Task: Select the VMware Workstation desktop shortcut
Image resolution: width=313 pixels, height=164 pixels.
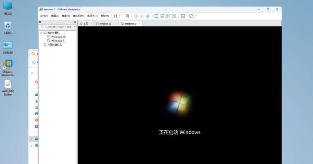Action: click(x=7, y=68)
